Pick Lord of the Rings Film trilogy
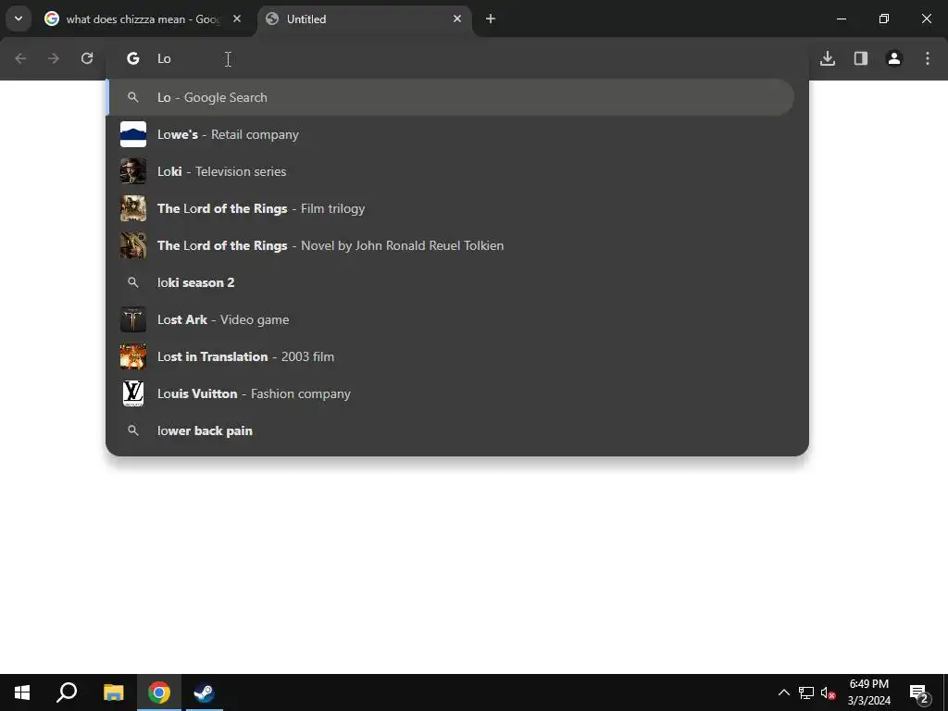The image size is (948, 711). point(457,208)
